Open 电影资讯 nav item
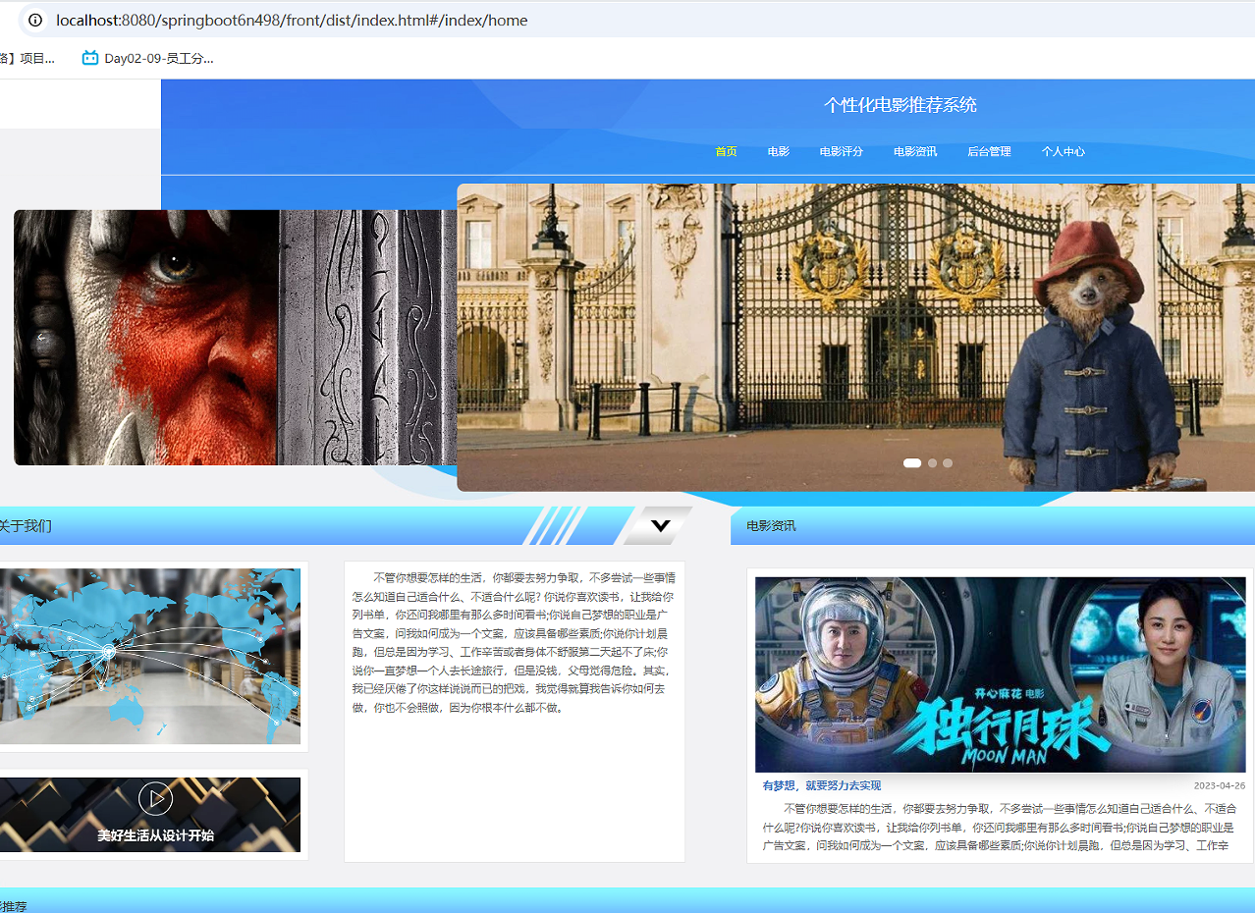 915,151
